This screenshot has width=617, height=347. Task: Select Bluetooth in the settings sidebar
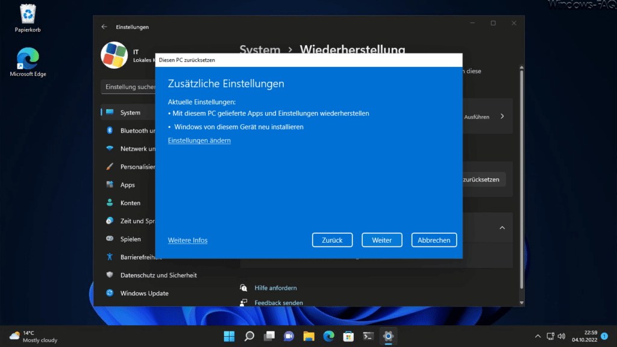[x=129, y=131]
